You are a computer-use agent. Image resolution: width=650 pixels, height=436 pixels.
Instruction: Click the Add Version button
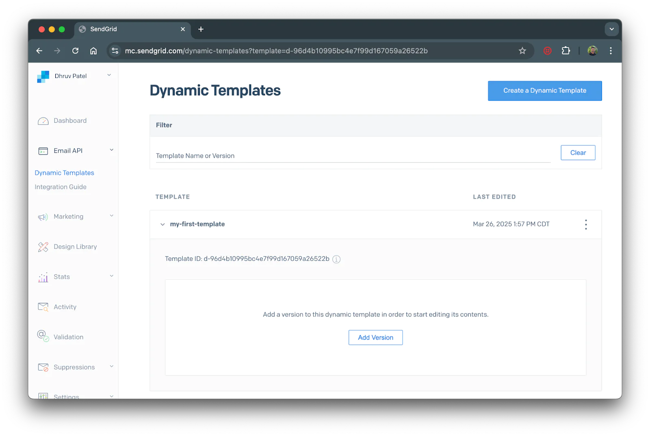point(375,338)
